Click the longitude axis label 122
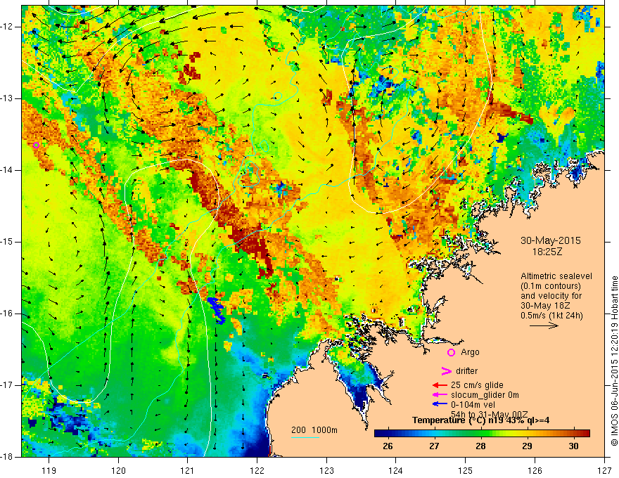This screenshot has width=619, height=478. (x=257, y=470)
